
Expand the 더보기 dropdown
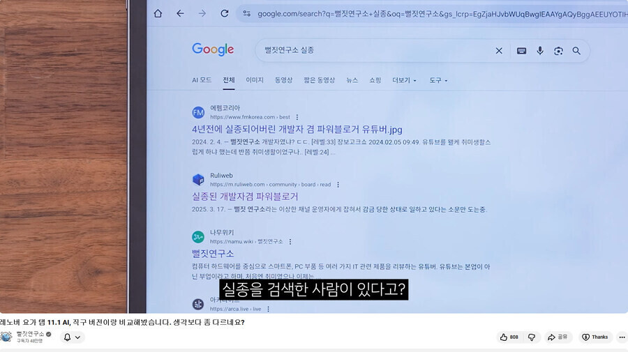[x=404, y=80]
